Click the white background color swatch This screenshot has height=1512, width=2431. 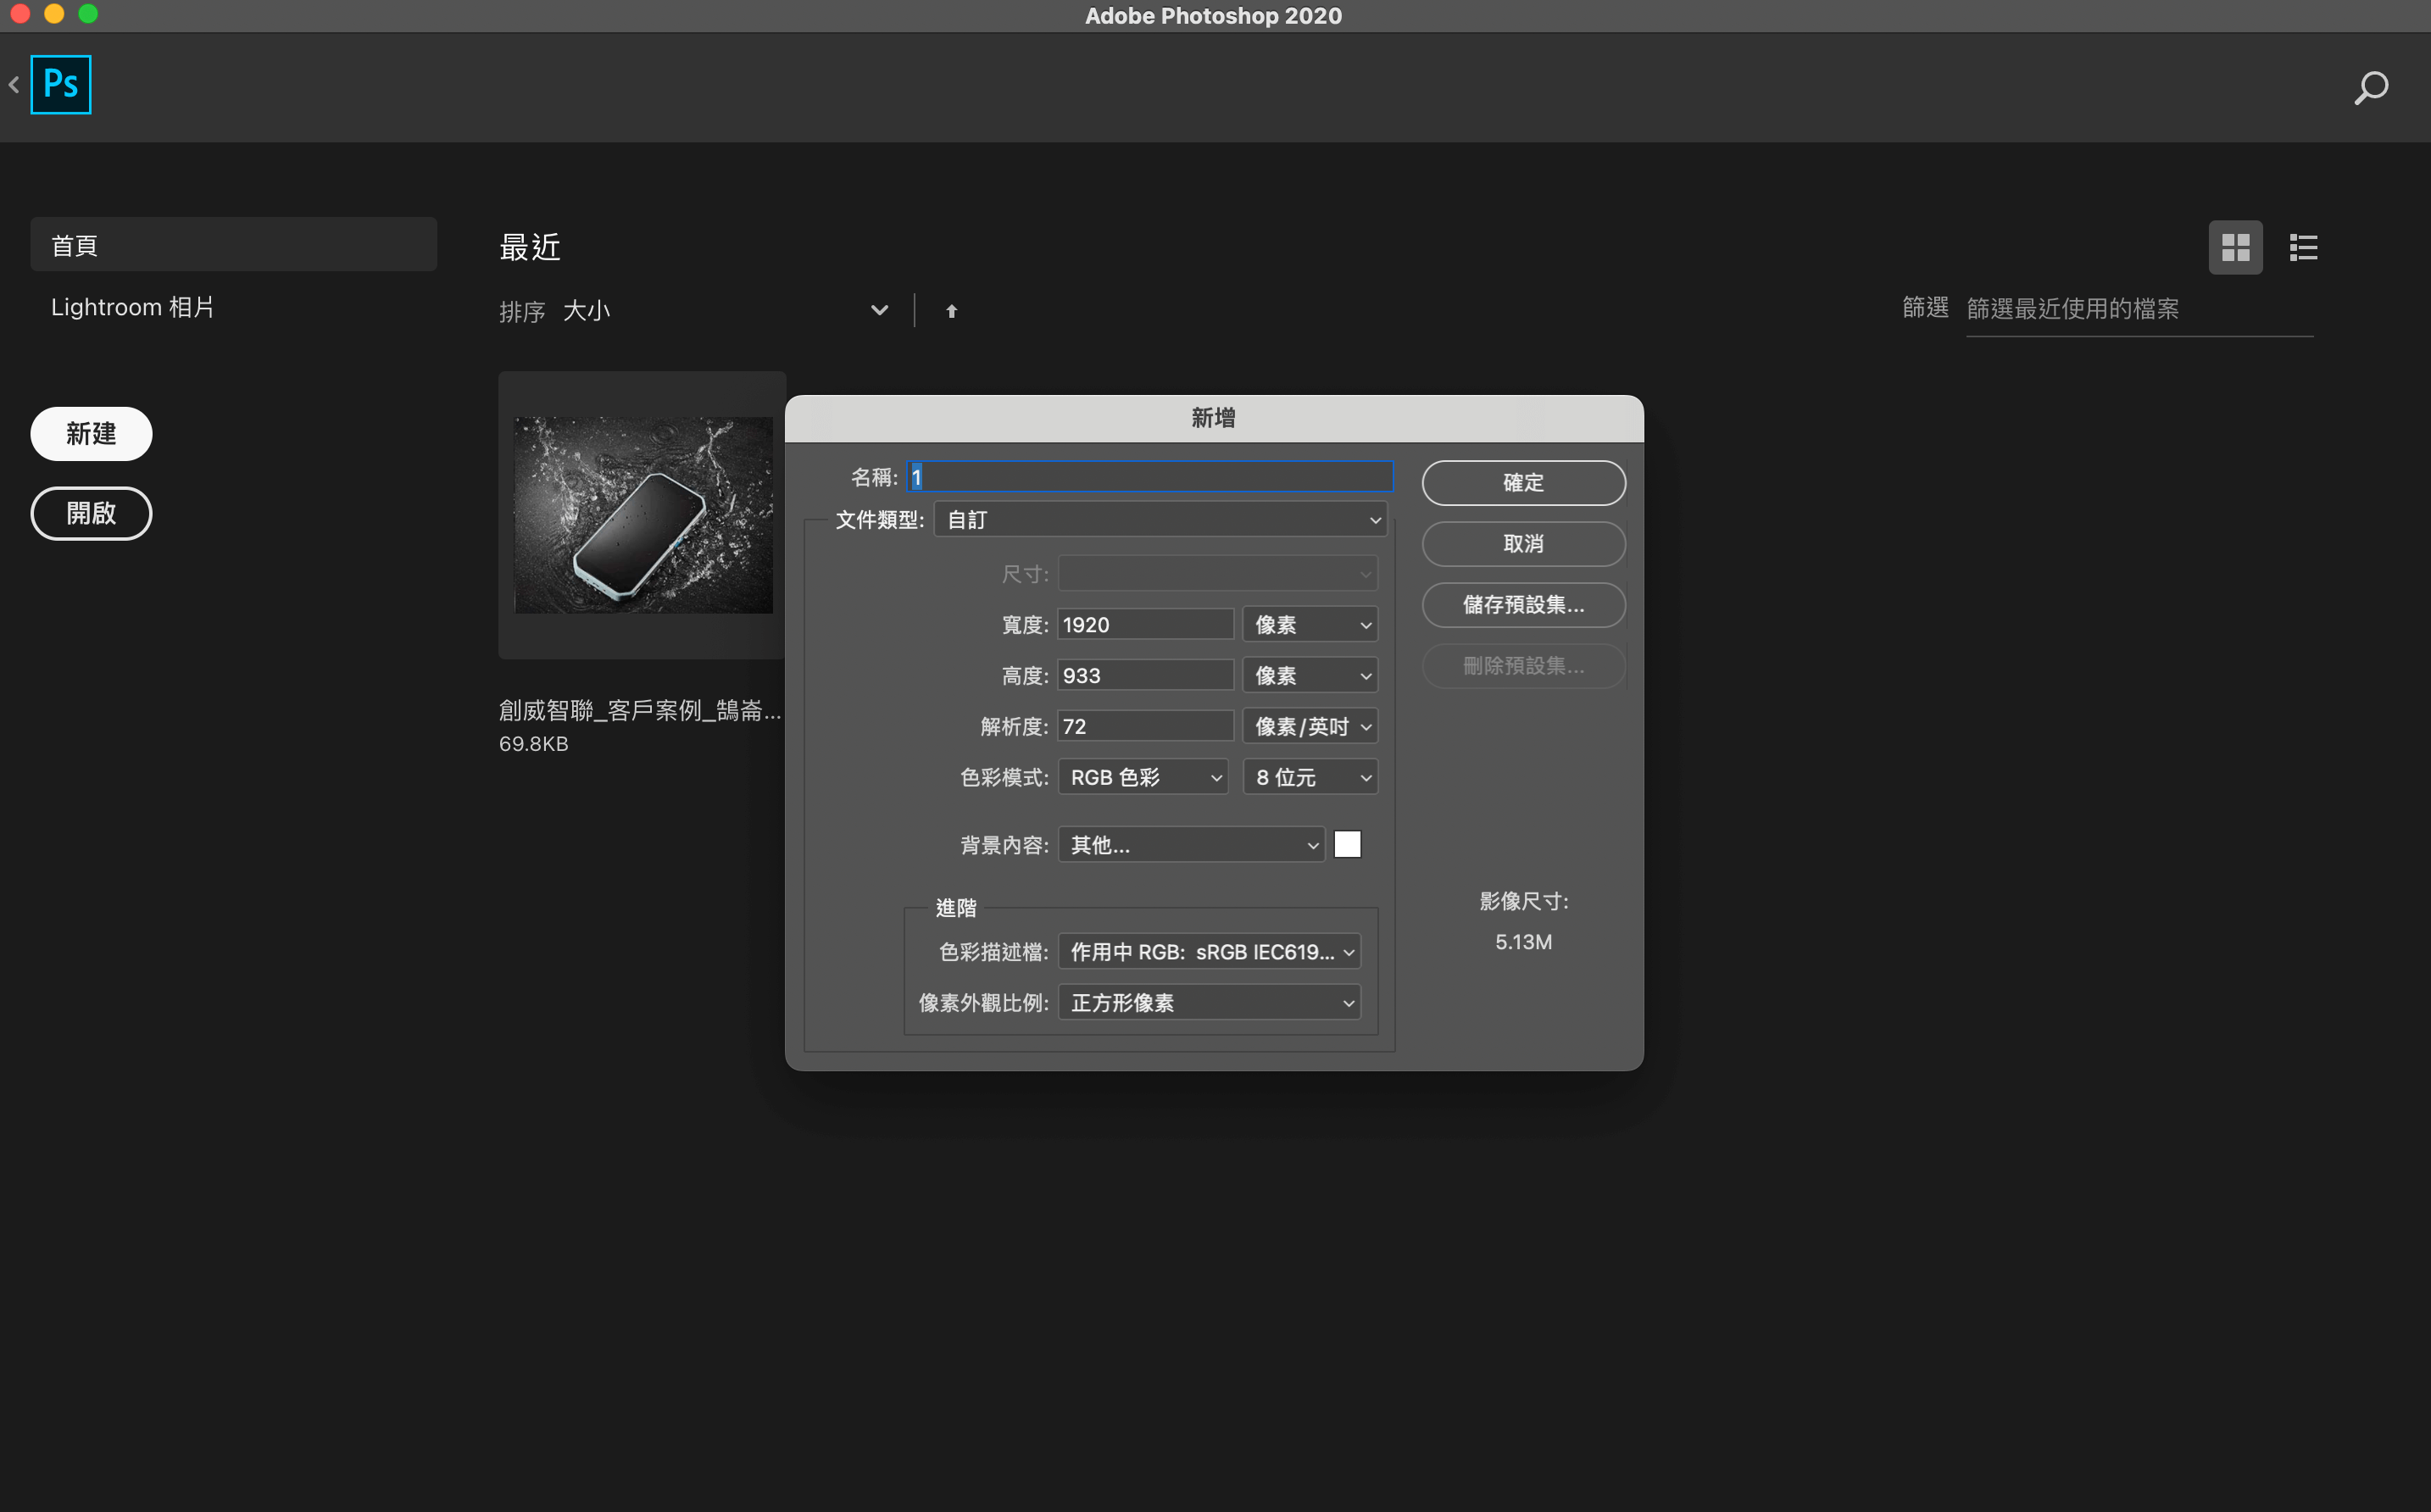coord(1348,844)
